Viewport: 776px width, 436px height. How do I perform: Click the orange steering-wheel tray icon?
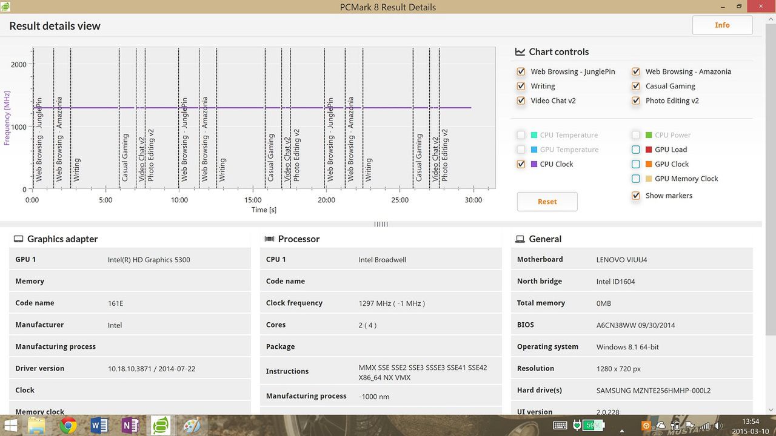pos(647,425)
